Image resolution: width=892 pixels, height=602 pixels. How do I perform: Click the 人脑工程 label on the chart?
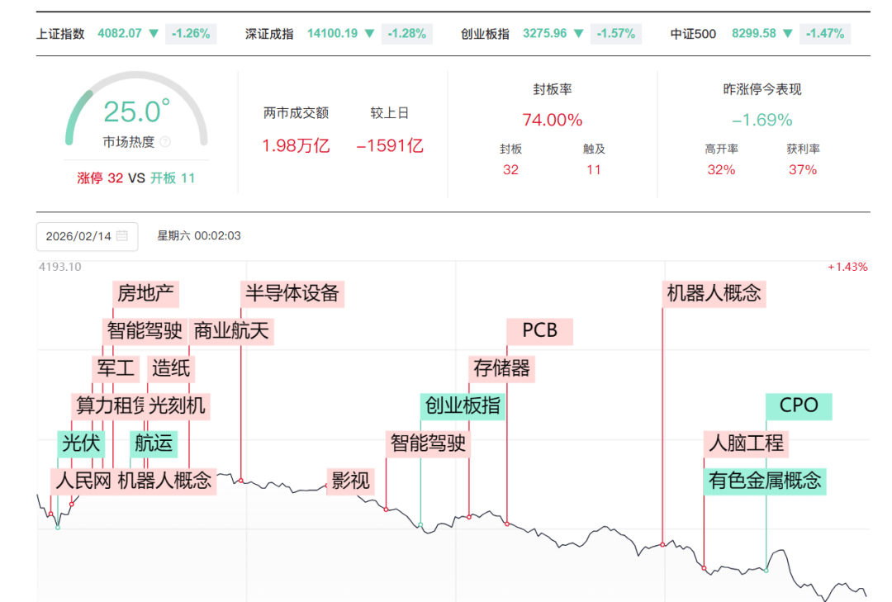(746, 443)
